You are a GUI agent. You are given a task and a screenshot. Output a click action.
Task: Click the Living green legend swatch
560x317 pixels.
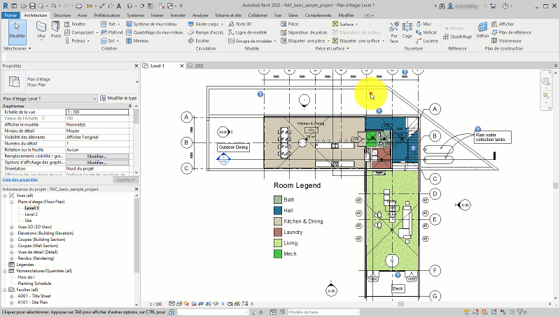pos(278,243)
